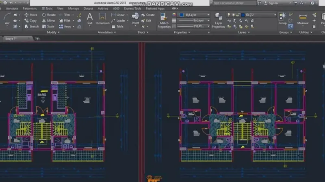Expand the Modify panel
The image size is (325, 182).
(x=53, y=32)
